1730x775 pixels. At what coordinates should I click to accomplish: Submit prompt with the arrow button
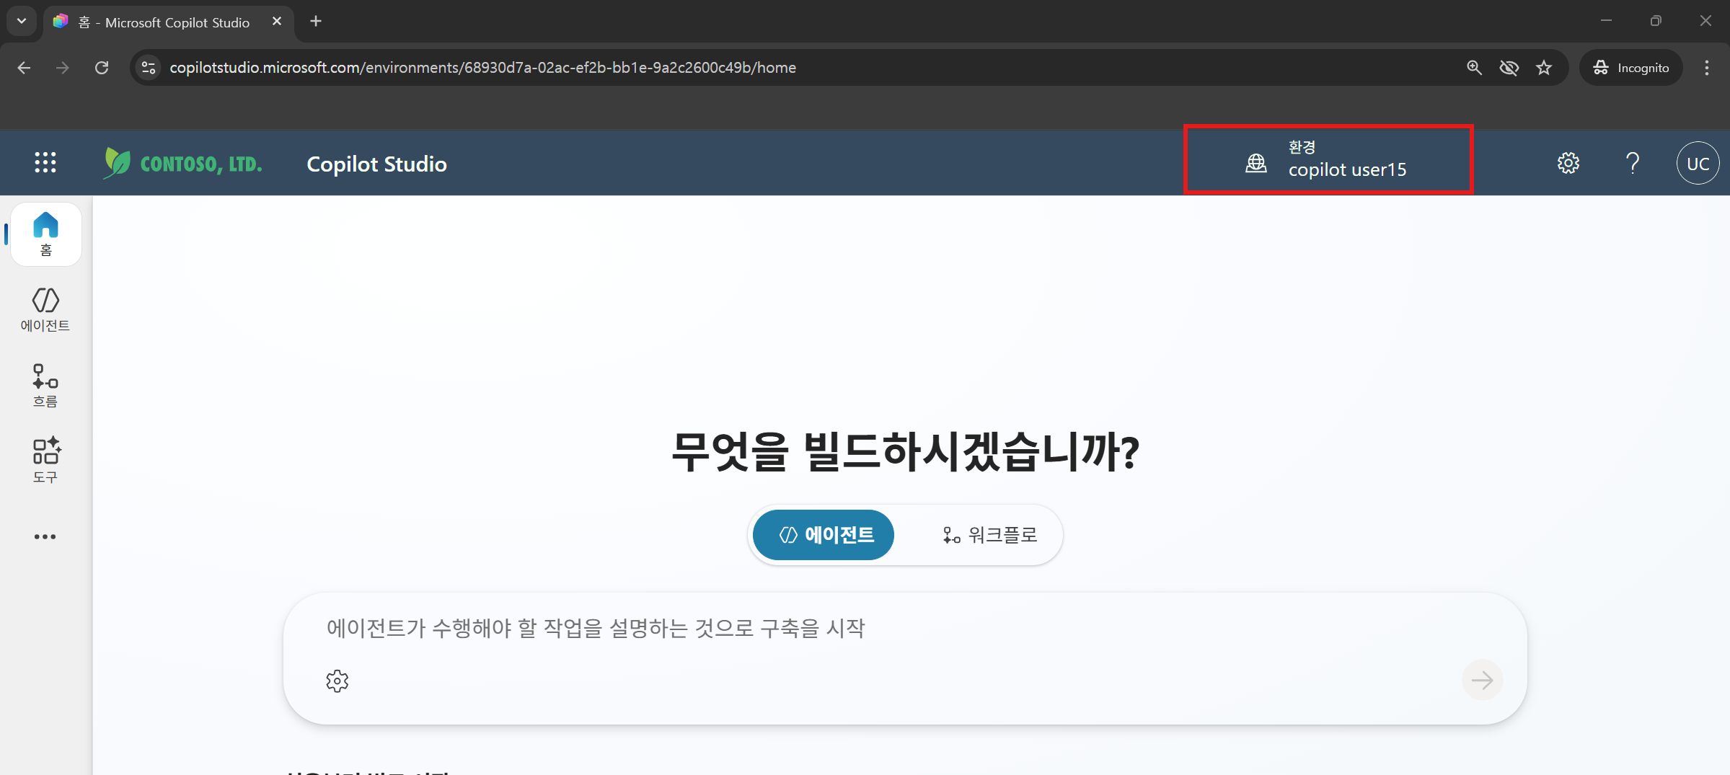1482,680
